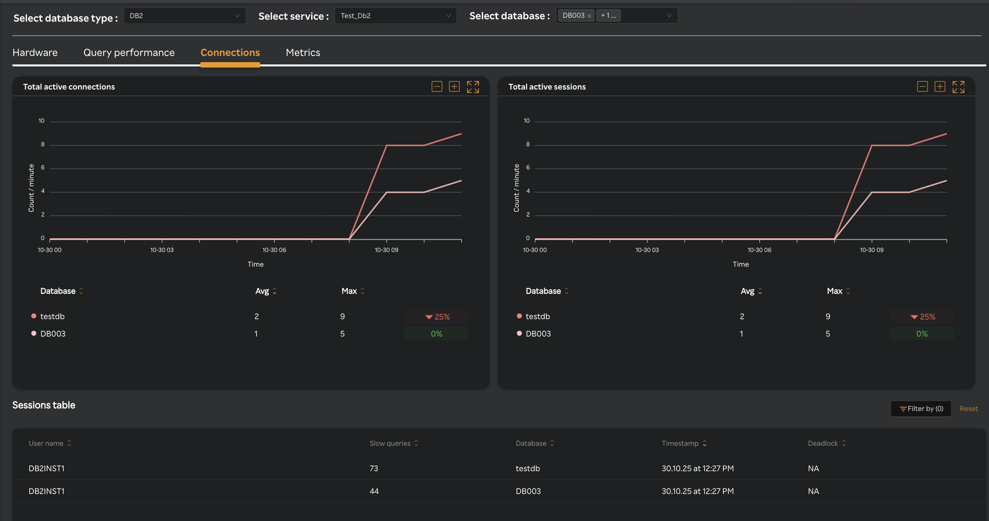This screenshot has height=521, width=989.
Task: Switch to the Query performance tab
Action: click(129, 52)
